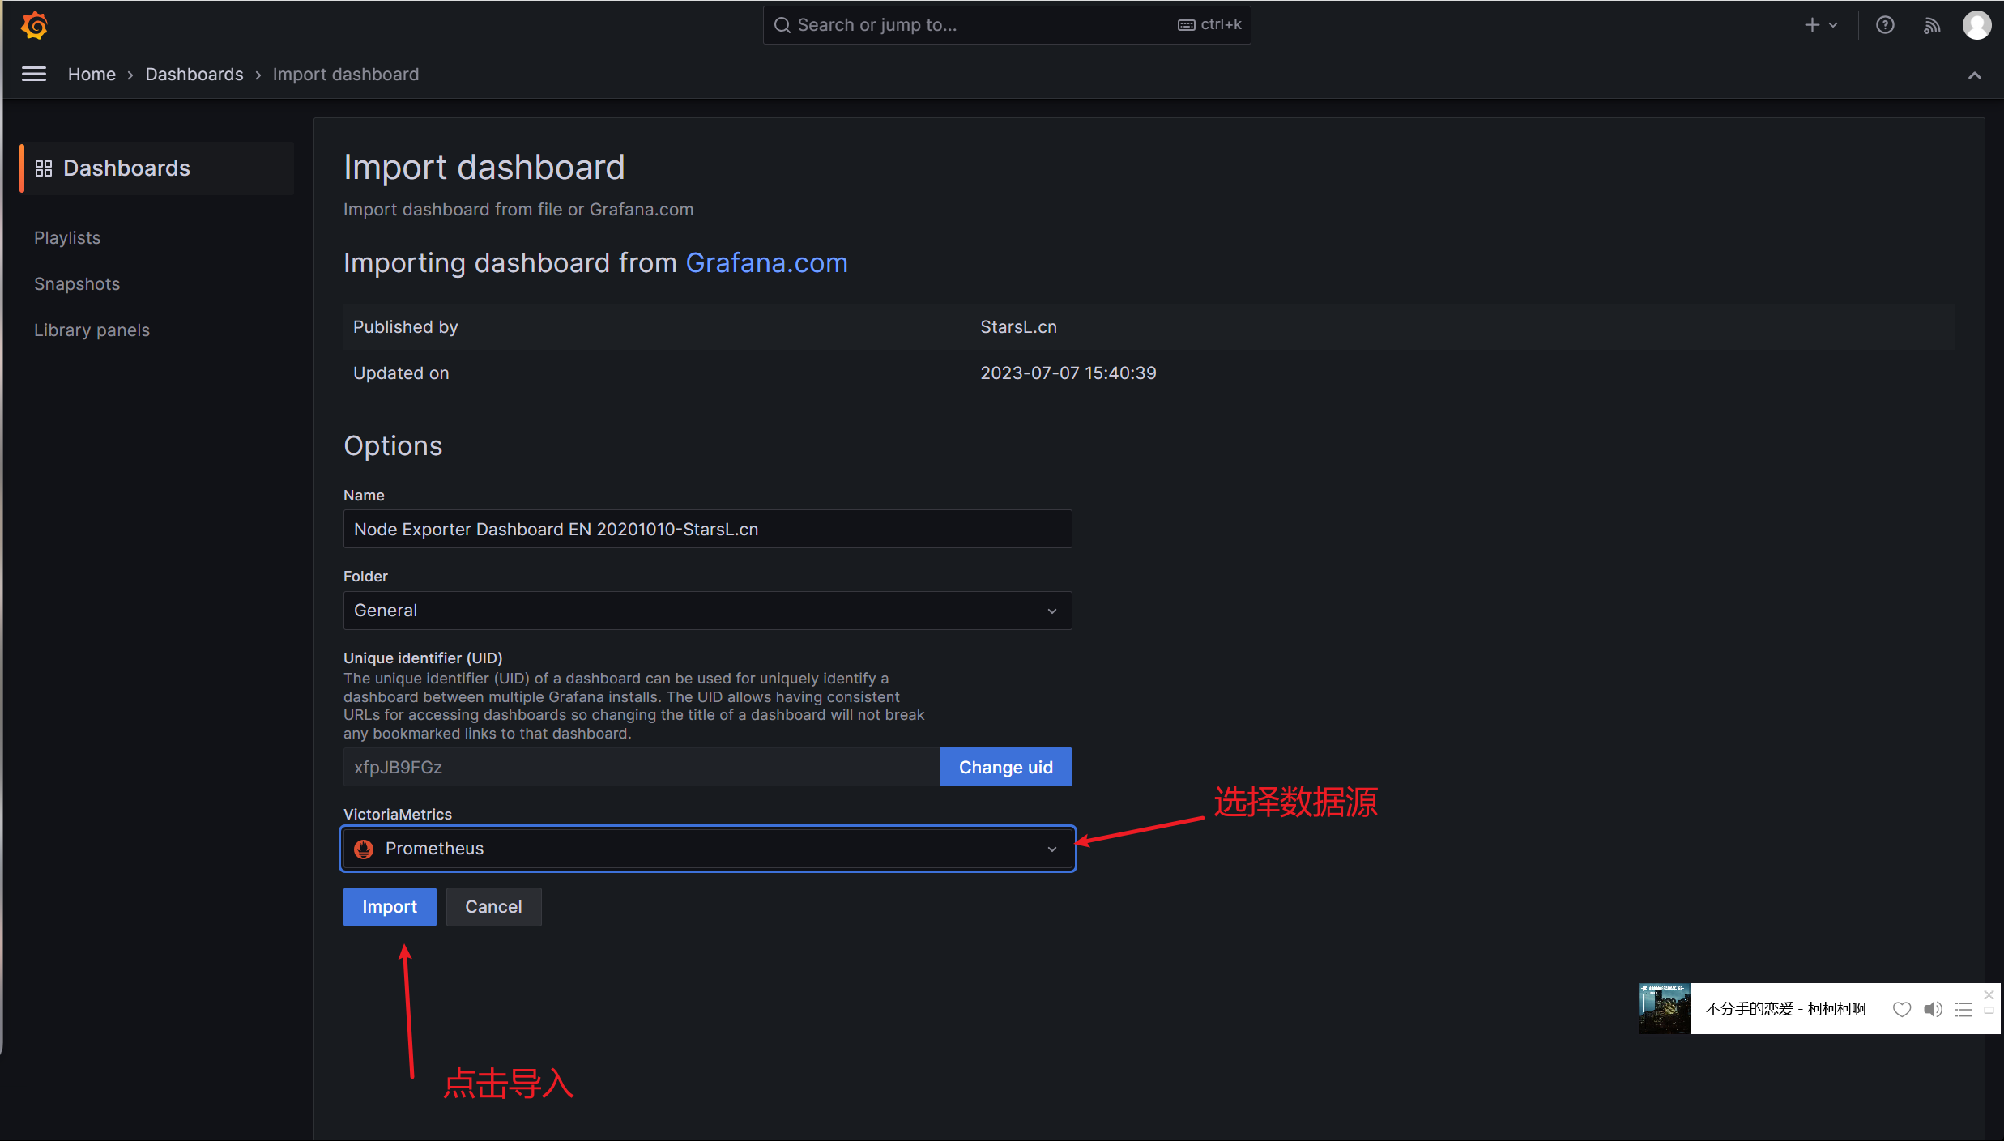
Task: Mute the music player volume icon
Action: (x=1933, y=1009)
